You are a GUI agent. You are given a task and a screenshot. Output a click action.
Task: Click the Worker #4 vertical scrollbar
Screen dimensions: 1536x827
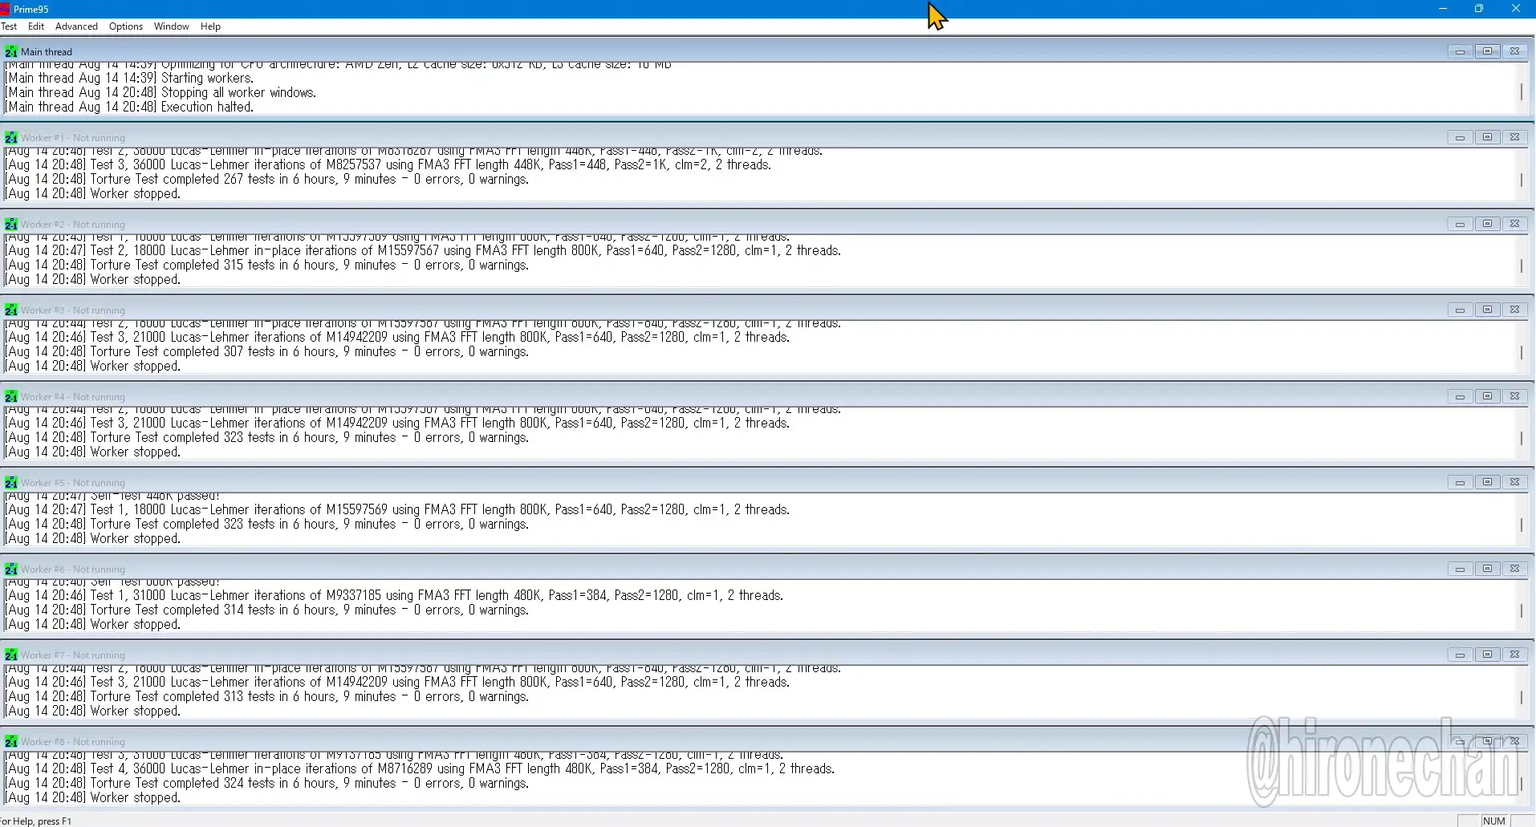[x=1522, y=435]
